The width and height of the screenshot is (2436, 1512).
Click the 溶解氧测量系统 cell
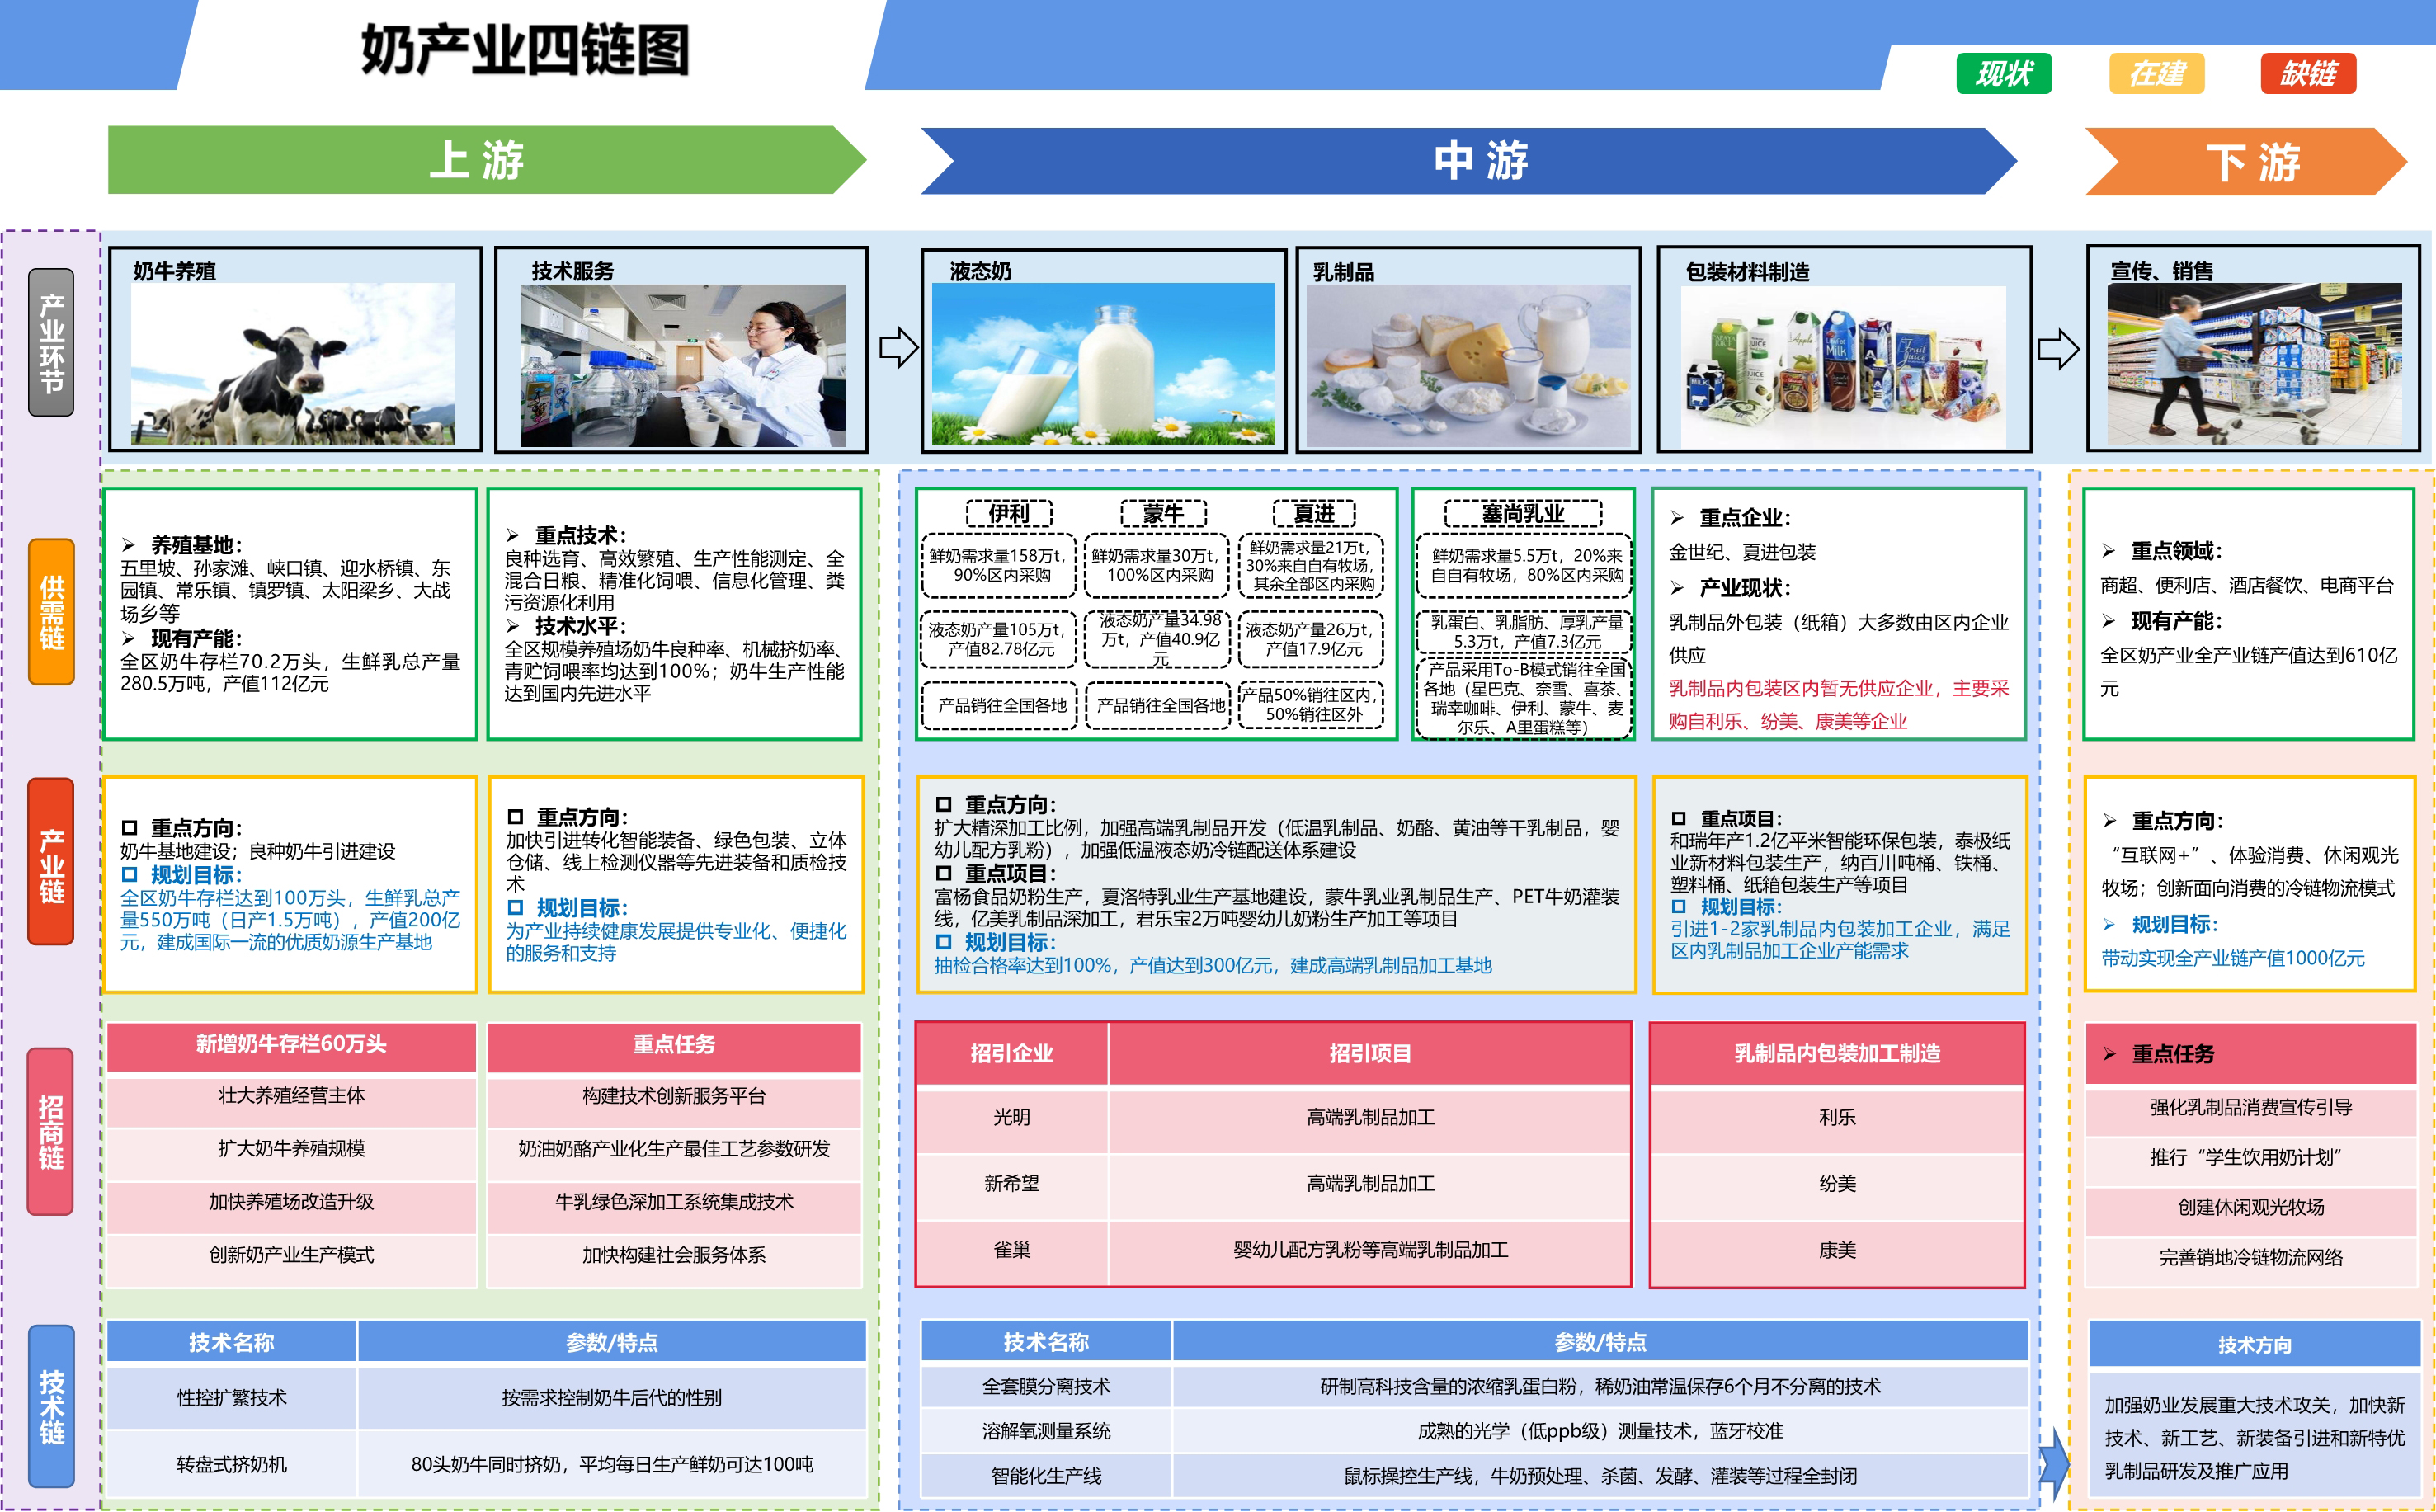(1046, 1432)
